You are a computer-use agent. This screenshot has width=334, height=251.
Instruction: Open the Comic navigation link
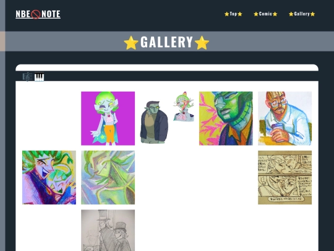[x=265, y=14]
